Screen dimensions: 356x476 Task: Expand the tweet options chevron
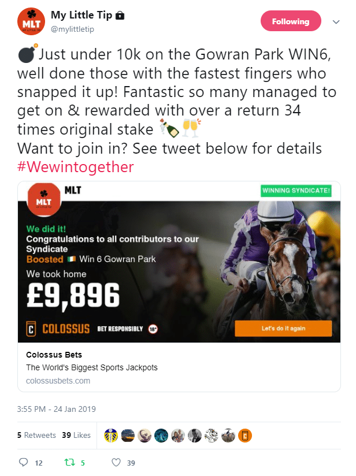tap(336, 21)
